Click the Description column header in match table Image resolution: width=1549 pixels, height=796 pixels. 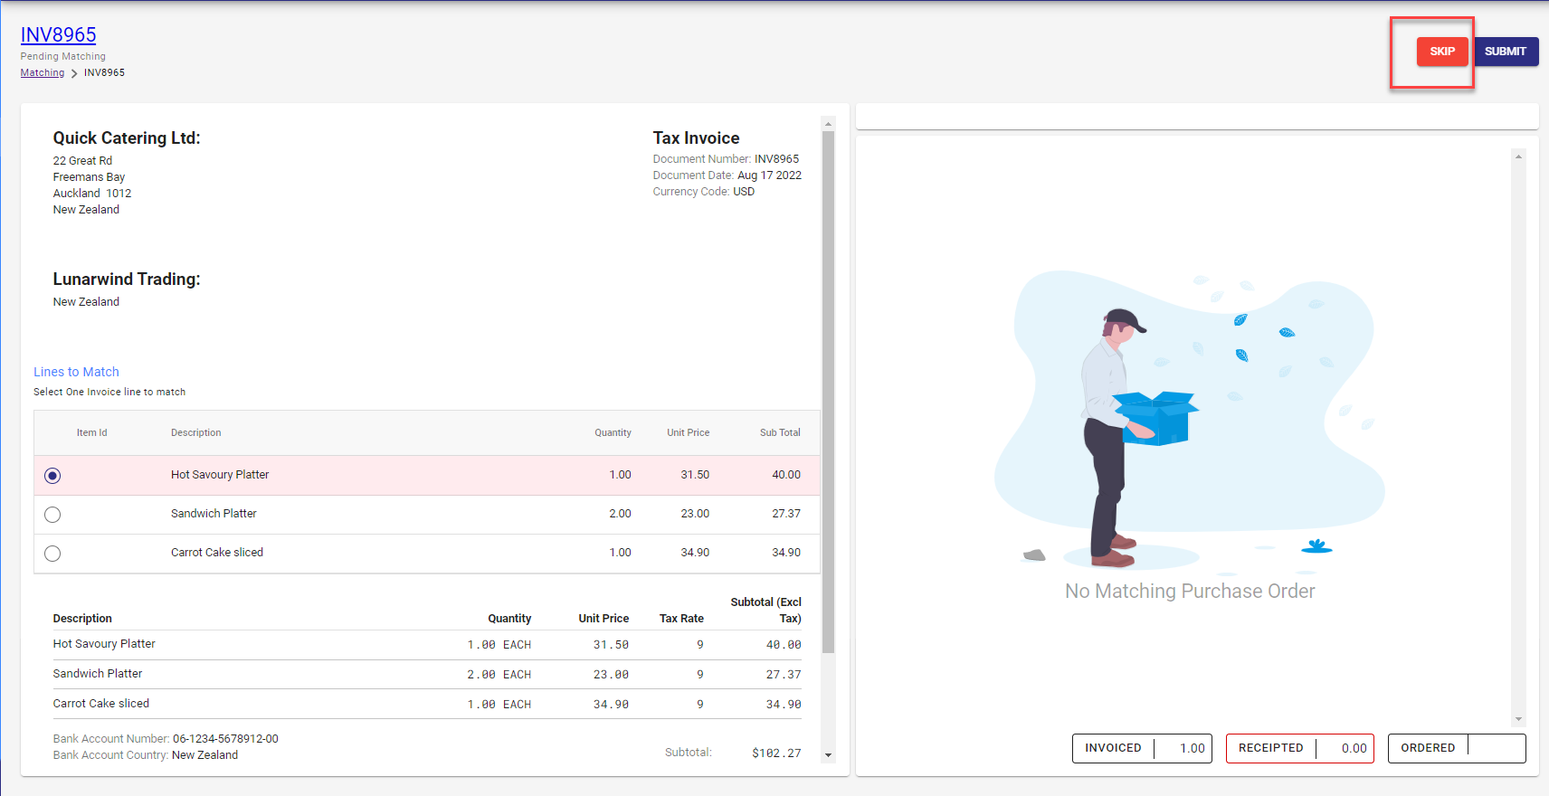(195, 432)
